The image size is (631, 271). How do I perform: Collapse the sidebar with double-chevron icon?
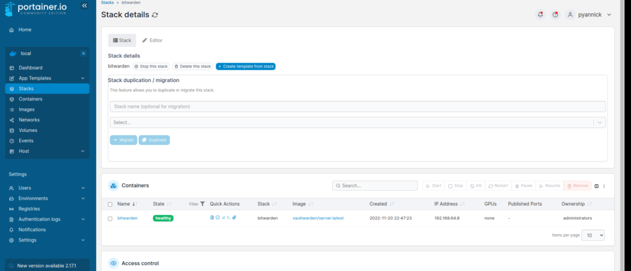point(84,6)
